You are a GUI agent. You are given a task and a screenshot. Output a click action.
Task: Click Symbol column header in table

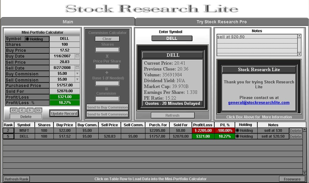coord(24,125)
